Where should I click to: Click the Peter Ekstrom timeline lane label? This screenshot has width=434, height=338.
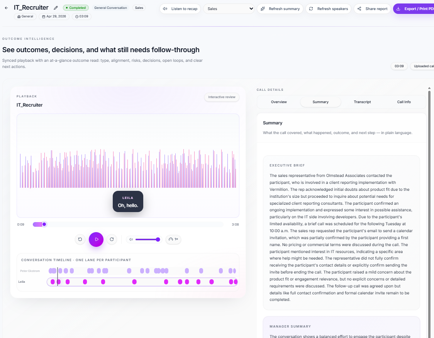coord(30,271)
